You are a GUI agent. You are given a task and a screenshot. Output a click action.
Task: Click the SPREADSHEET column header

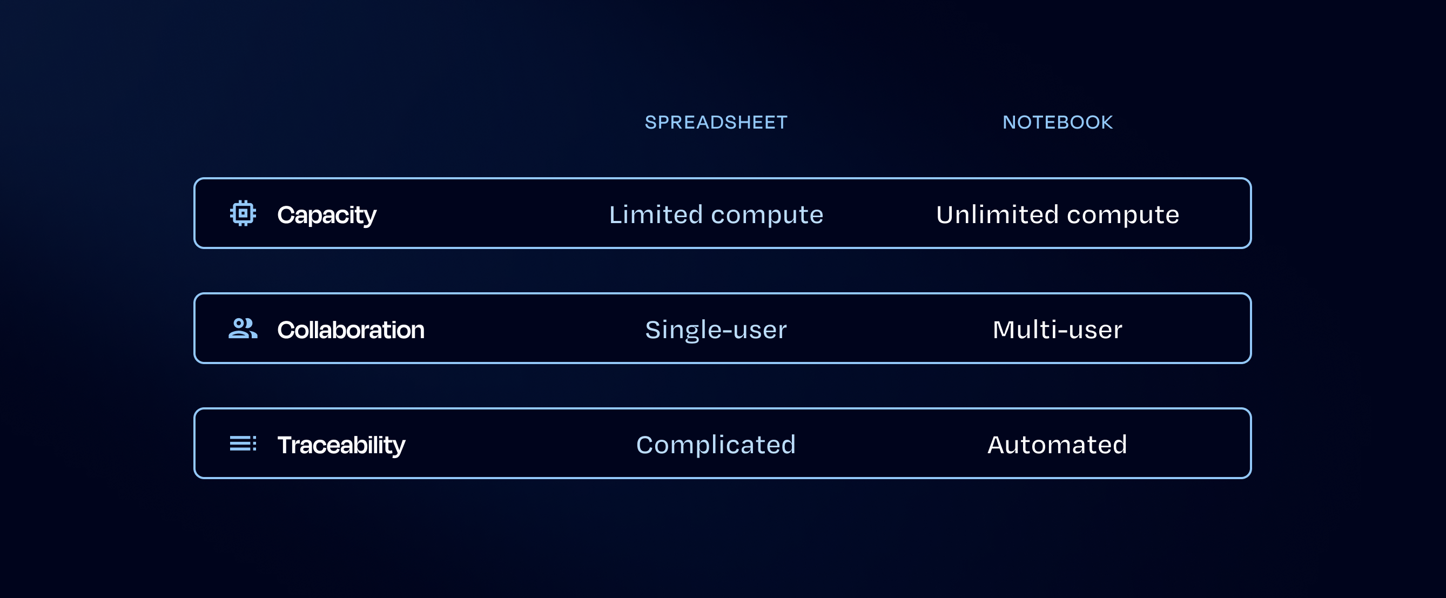tap(716, 123)
